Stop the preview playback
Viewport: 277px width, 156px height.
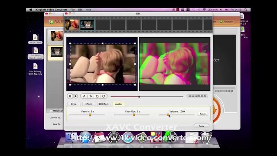[75, 96]
